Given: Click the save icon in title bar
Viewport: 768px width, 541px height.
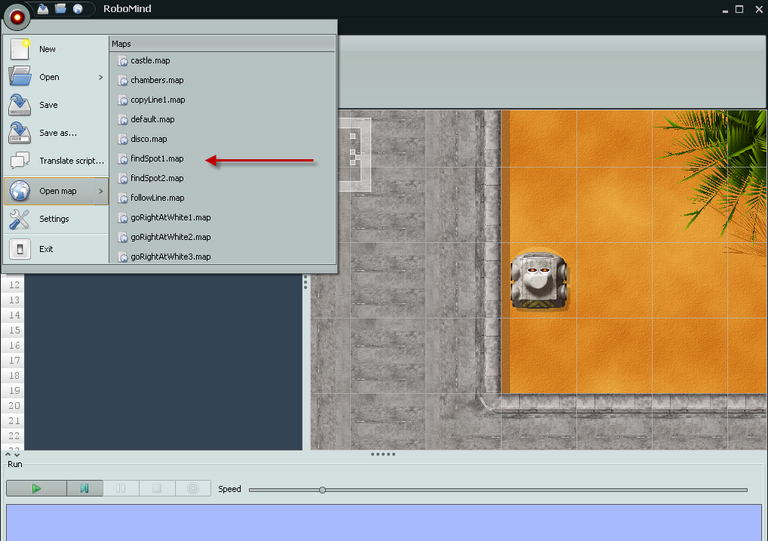Looking at the screenshot, I should pos(43,9).
